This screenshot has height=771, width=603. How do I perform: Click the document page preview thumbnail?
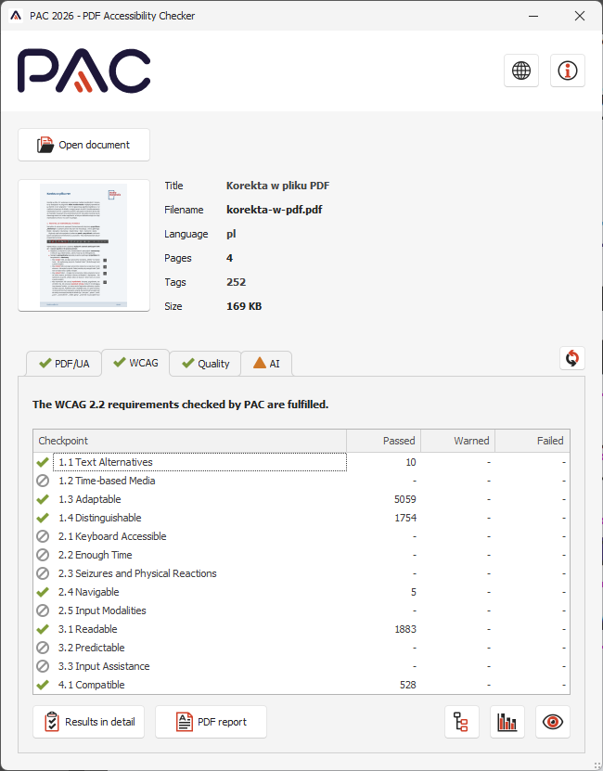pyautogui.click(x=84, y=245)
